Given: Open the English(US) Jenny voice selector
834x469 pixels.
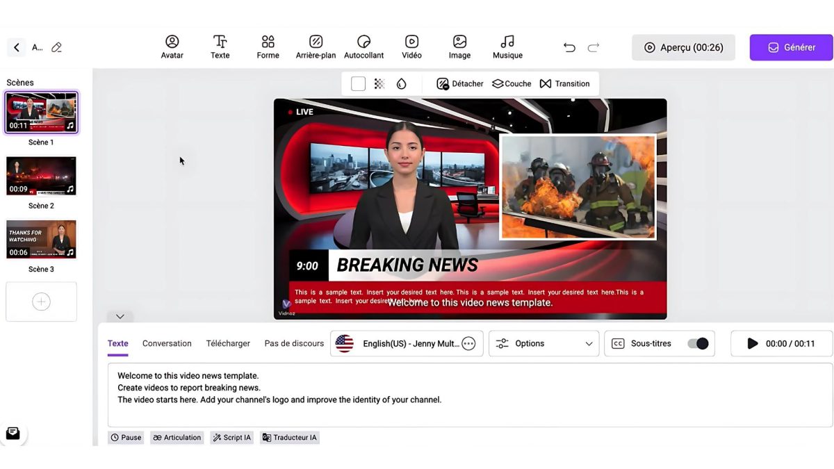Looking at the screenshot, I should point(407,343).
